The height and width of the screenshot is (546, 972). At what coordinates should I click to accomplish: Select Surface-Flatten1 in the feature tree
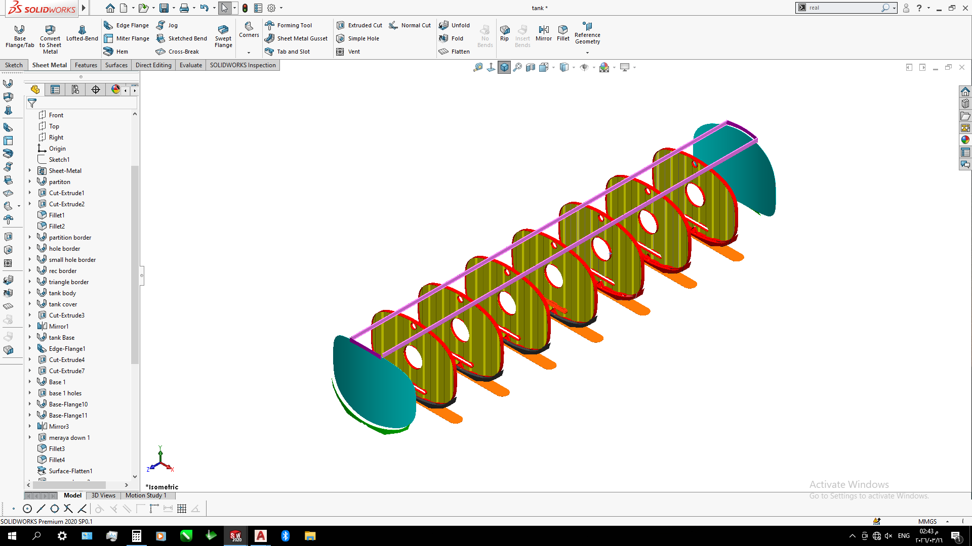point(70,471)
